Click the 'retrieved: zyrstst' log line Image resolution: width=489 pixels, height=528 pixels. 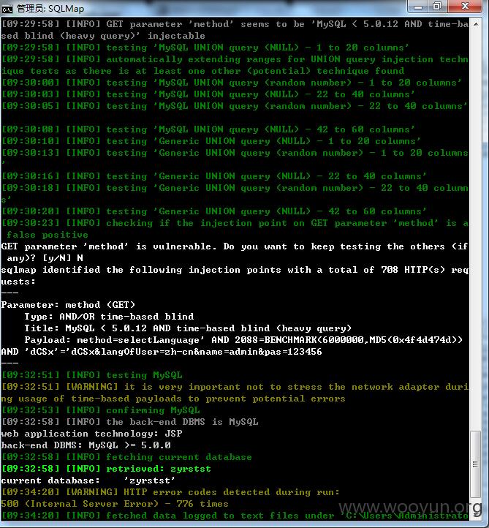[106, 469]
